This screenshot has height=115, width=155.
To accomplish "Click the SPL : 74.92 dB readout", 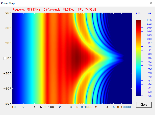I will (87, 10).
